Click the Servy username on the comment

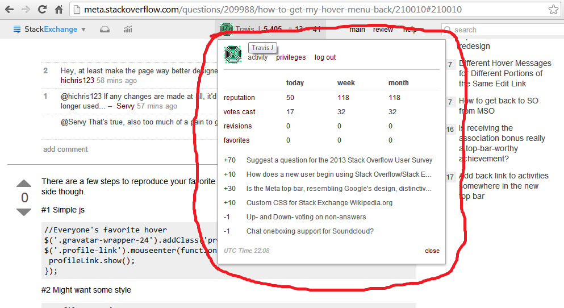point(125,106)
